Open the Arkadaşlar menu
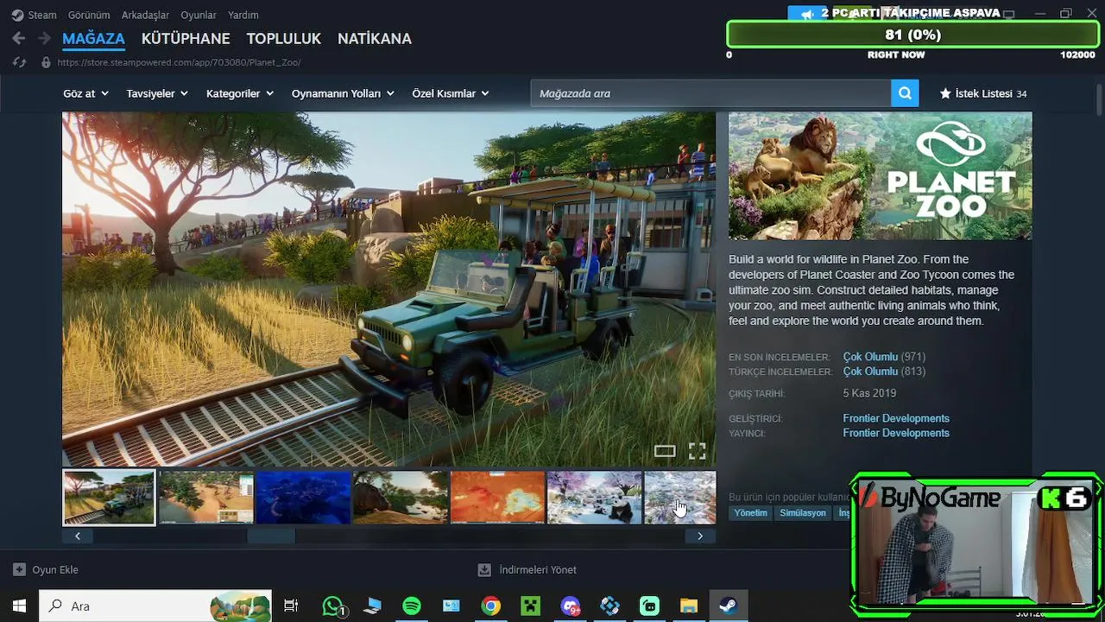This screenshot has width=1105, height=622. pos(145,15)
